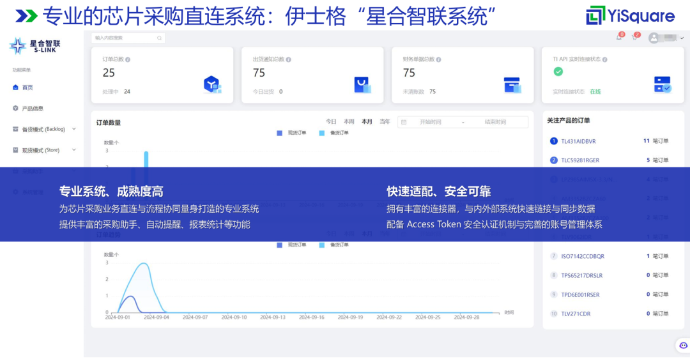
Task: Open the notification bell icon
Action: (619, 38)
